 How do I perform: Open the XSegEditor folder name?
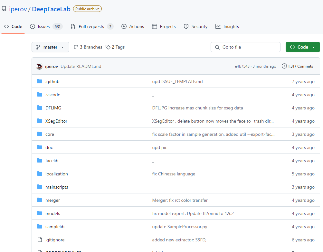coord(56,121)
